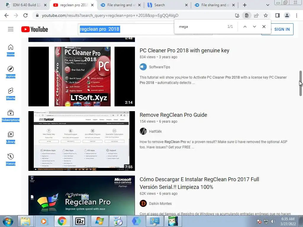Open the Remove RegClean Pro Guide thumbnail
The width and height of the screenshot is (303, 227).
(82, 141)
